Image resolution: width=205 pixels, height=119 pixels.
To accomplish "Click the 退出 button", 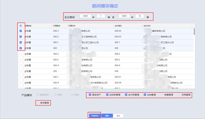I will (x=118, y=116).
